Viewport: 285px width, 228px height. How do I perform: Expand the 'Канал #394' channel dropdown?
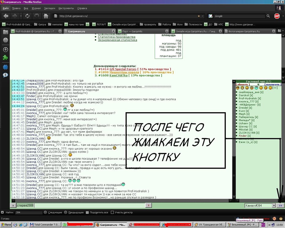pos(274,205)
